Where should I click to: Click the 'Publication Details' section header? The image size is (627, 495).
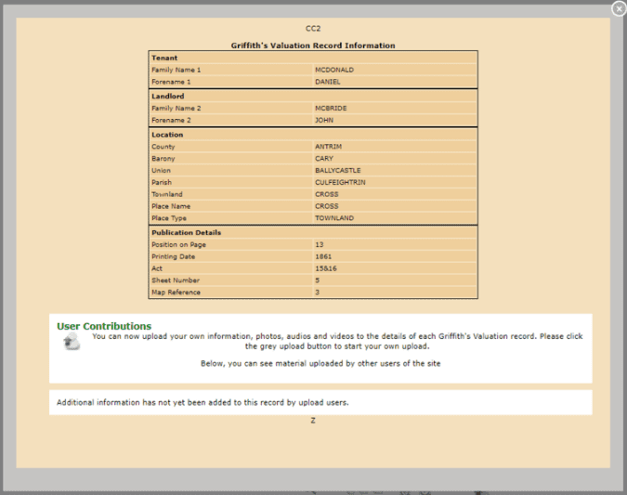pos(187,233)
